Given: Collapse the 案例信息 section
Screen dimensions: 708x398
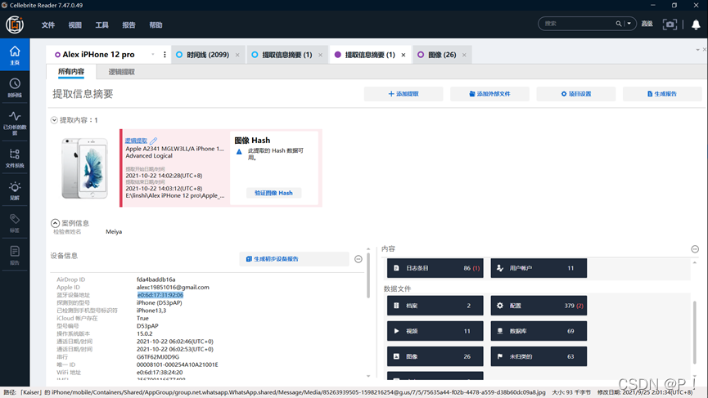Looking at the screenshot, I should click(55, 223).
